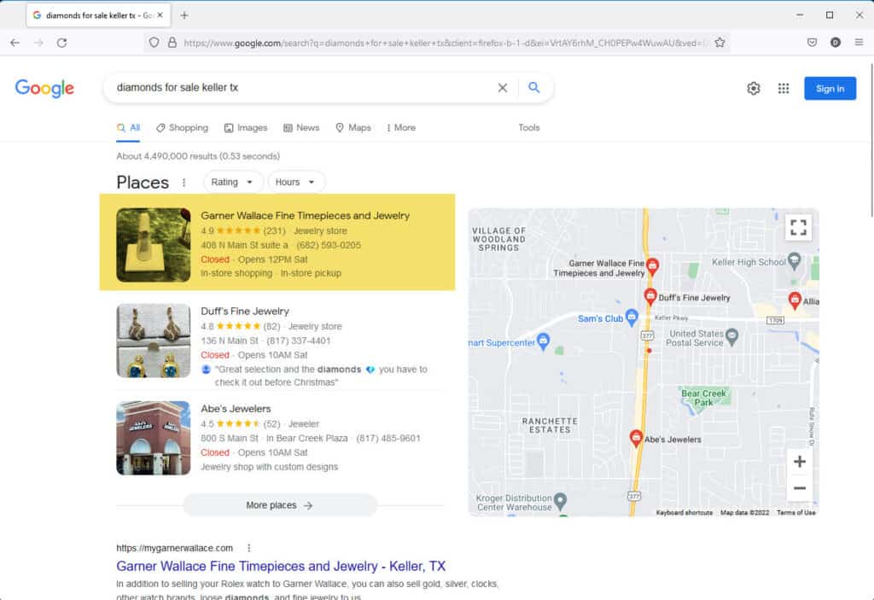Click the United States Postal Service marker
Screen dimensions: 874x600
(731, 335)
